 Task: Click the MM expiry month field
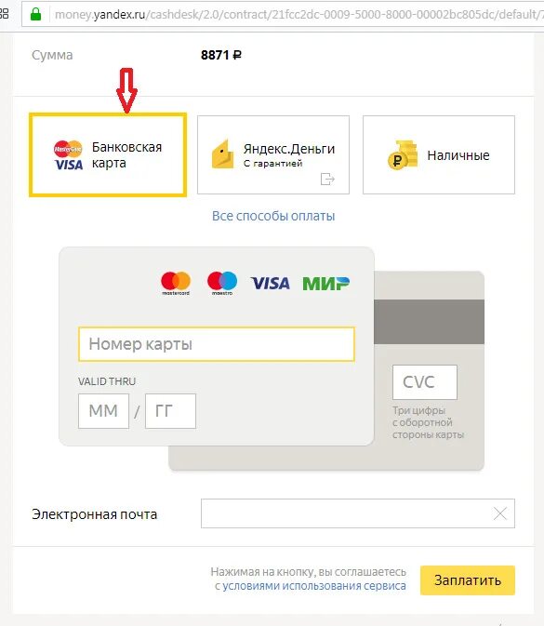(104, 411)
